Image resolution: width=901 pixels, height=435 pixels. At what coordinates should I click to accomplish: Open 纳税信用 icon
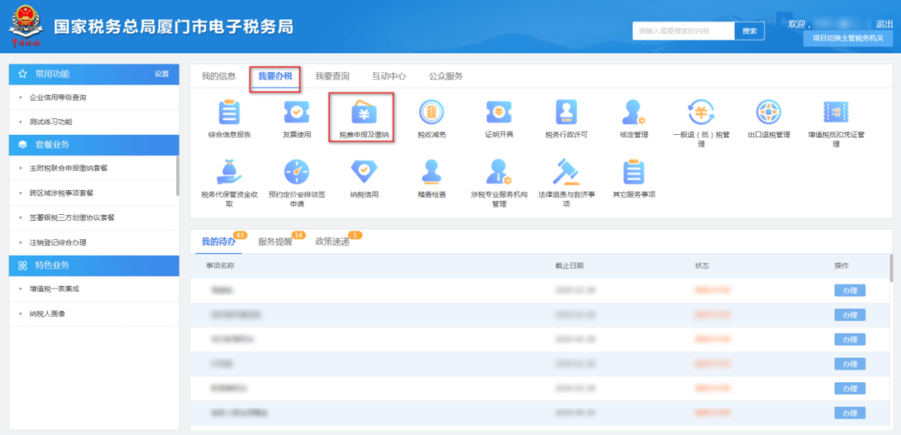pyautogui.click(x=364, y=172)
